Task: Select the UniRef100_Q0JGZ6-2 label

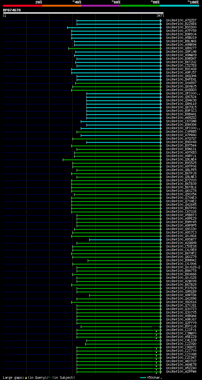Action: (183, 267)
